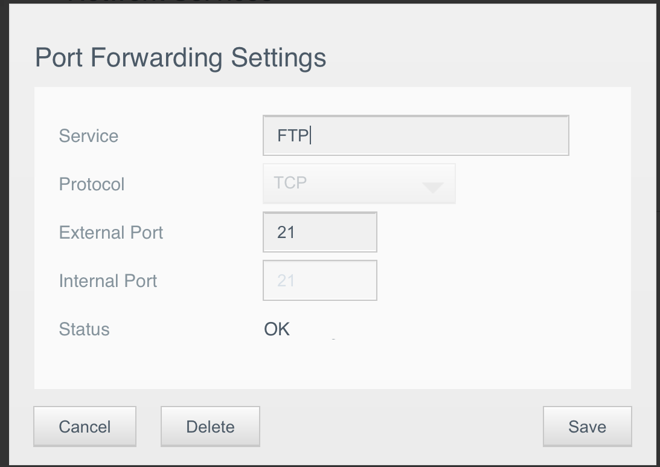Click the Protocol dropdown arrow triangle

[x=433, y=187]
